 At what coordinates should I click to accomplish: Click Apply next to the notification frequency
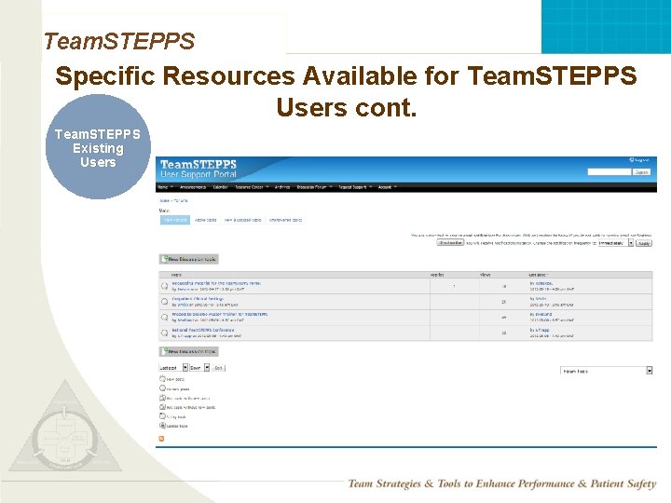[644, 243]
